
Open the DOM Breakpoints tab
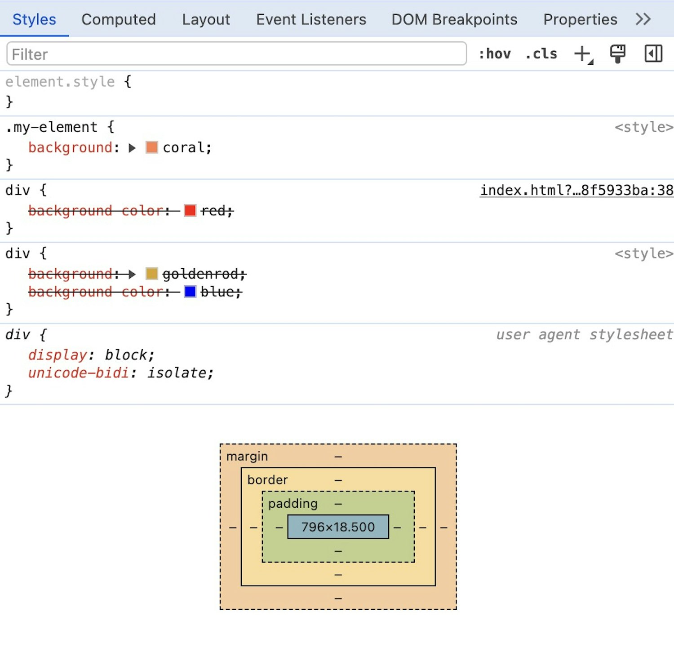pyautogui.click(x=454, y=19)
